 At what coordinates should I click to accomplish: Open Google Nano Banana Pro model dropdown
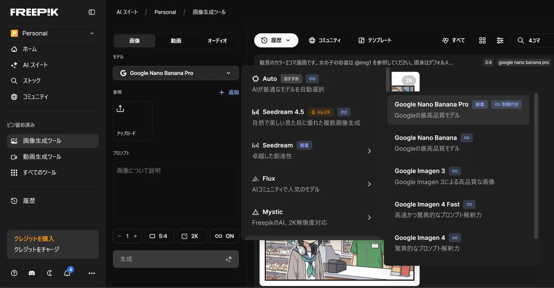pos(176,73)
